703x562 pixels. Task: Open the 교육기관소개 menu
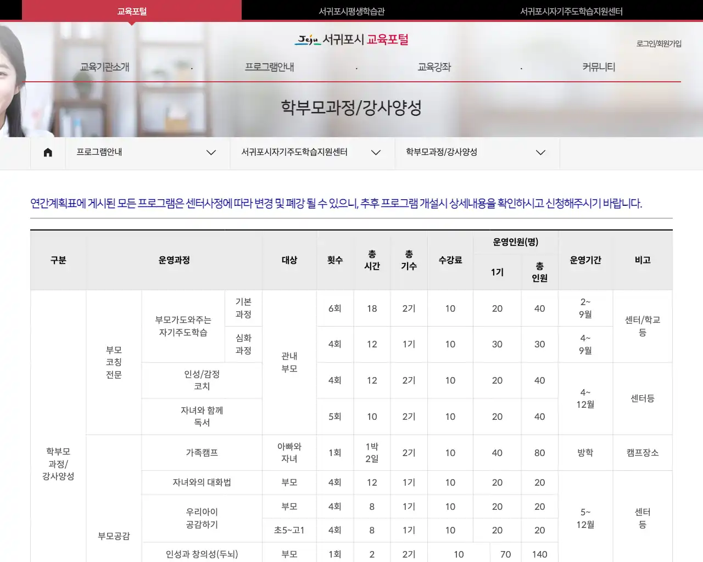point(104,67)
